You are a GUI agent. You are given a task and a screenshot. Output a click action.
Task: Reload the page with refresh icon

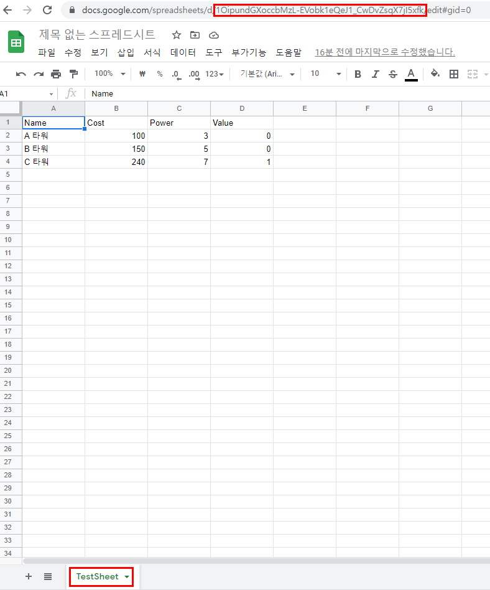[47, 10]
